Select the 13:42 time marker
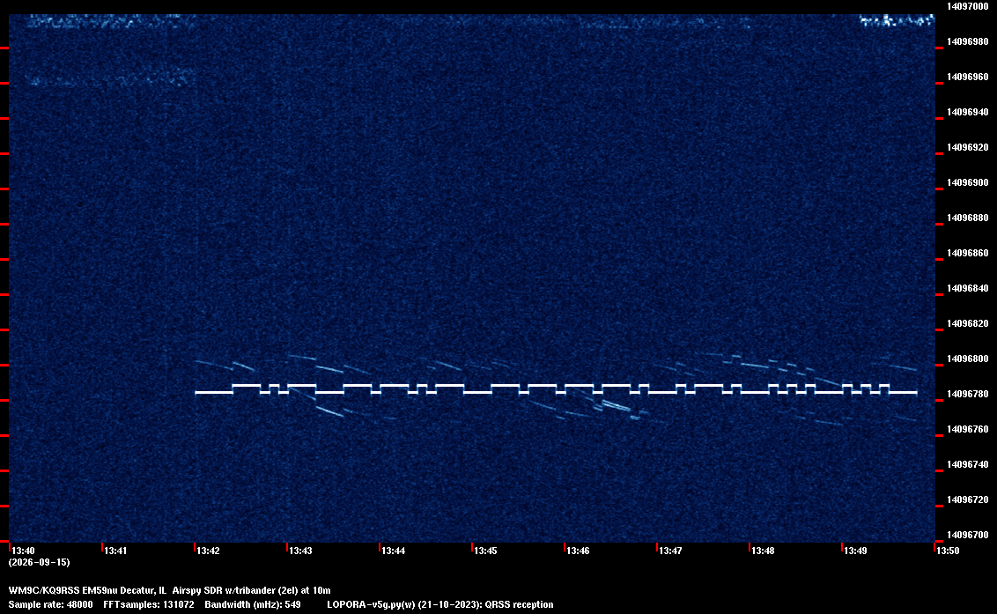997x614 pixels. (209, 551)
